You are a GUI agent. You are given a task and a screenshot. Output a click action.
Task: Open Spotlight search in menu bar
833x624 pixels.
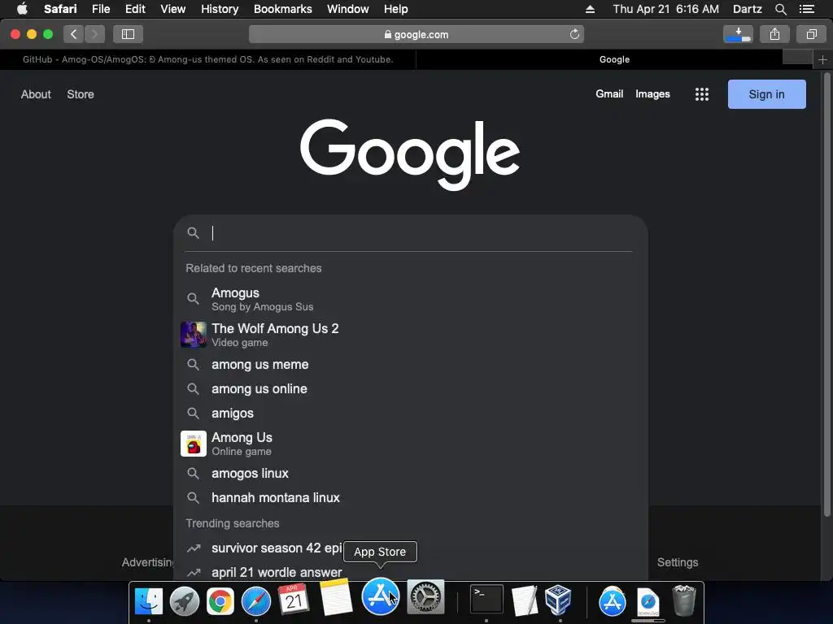(x=780, y=9)
